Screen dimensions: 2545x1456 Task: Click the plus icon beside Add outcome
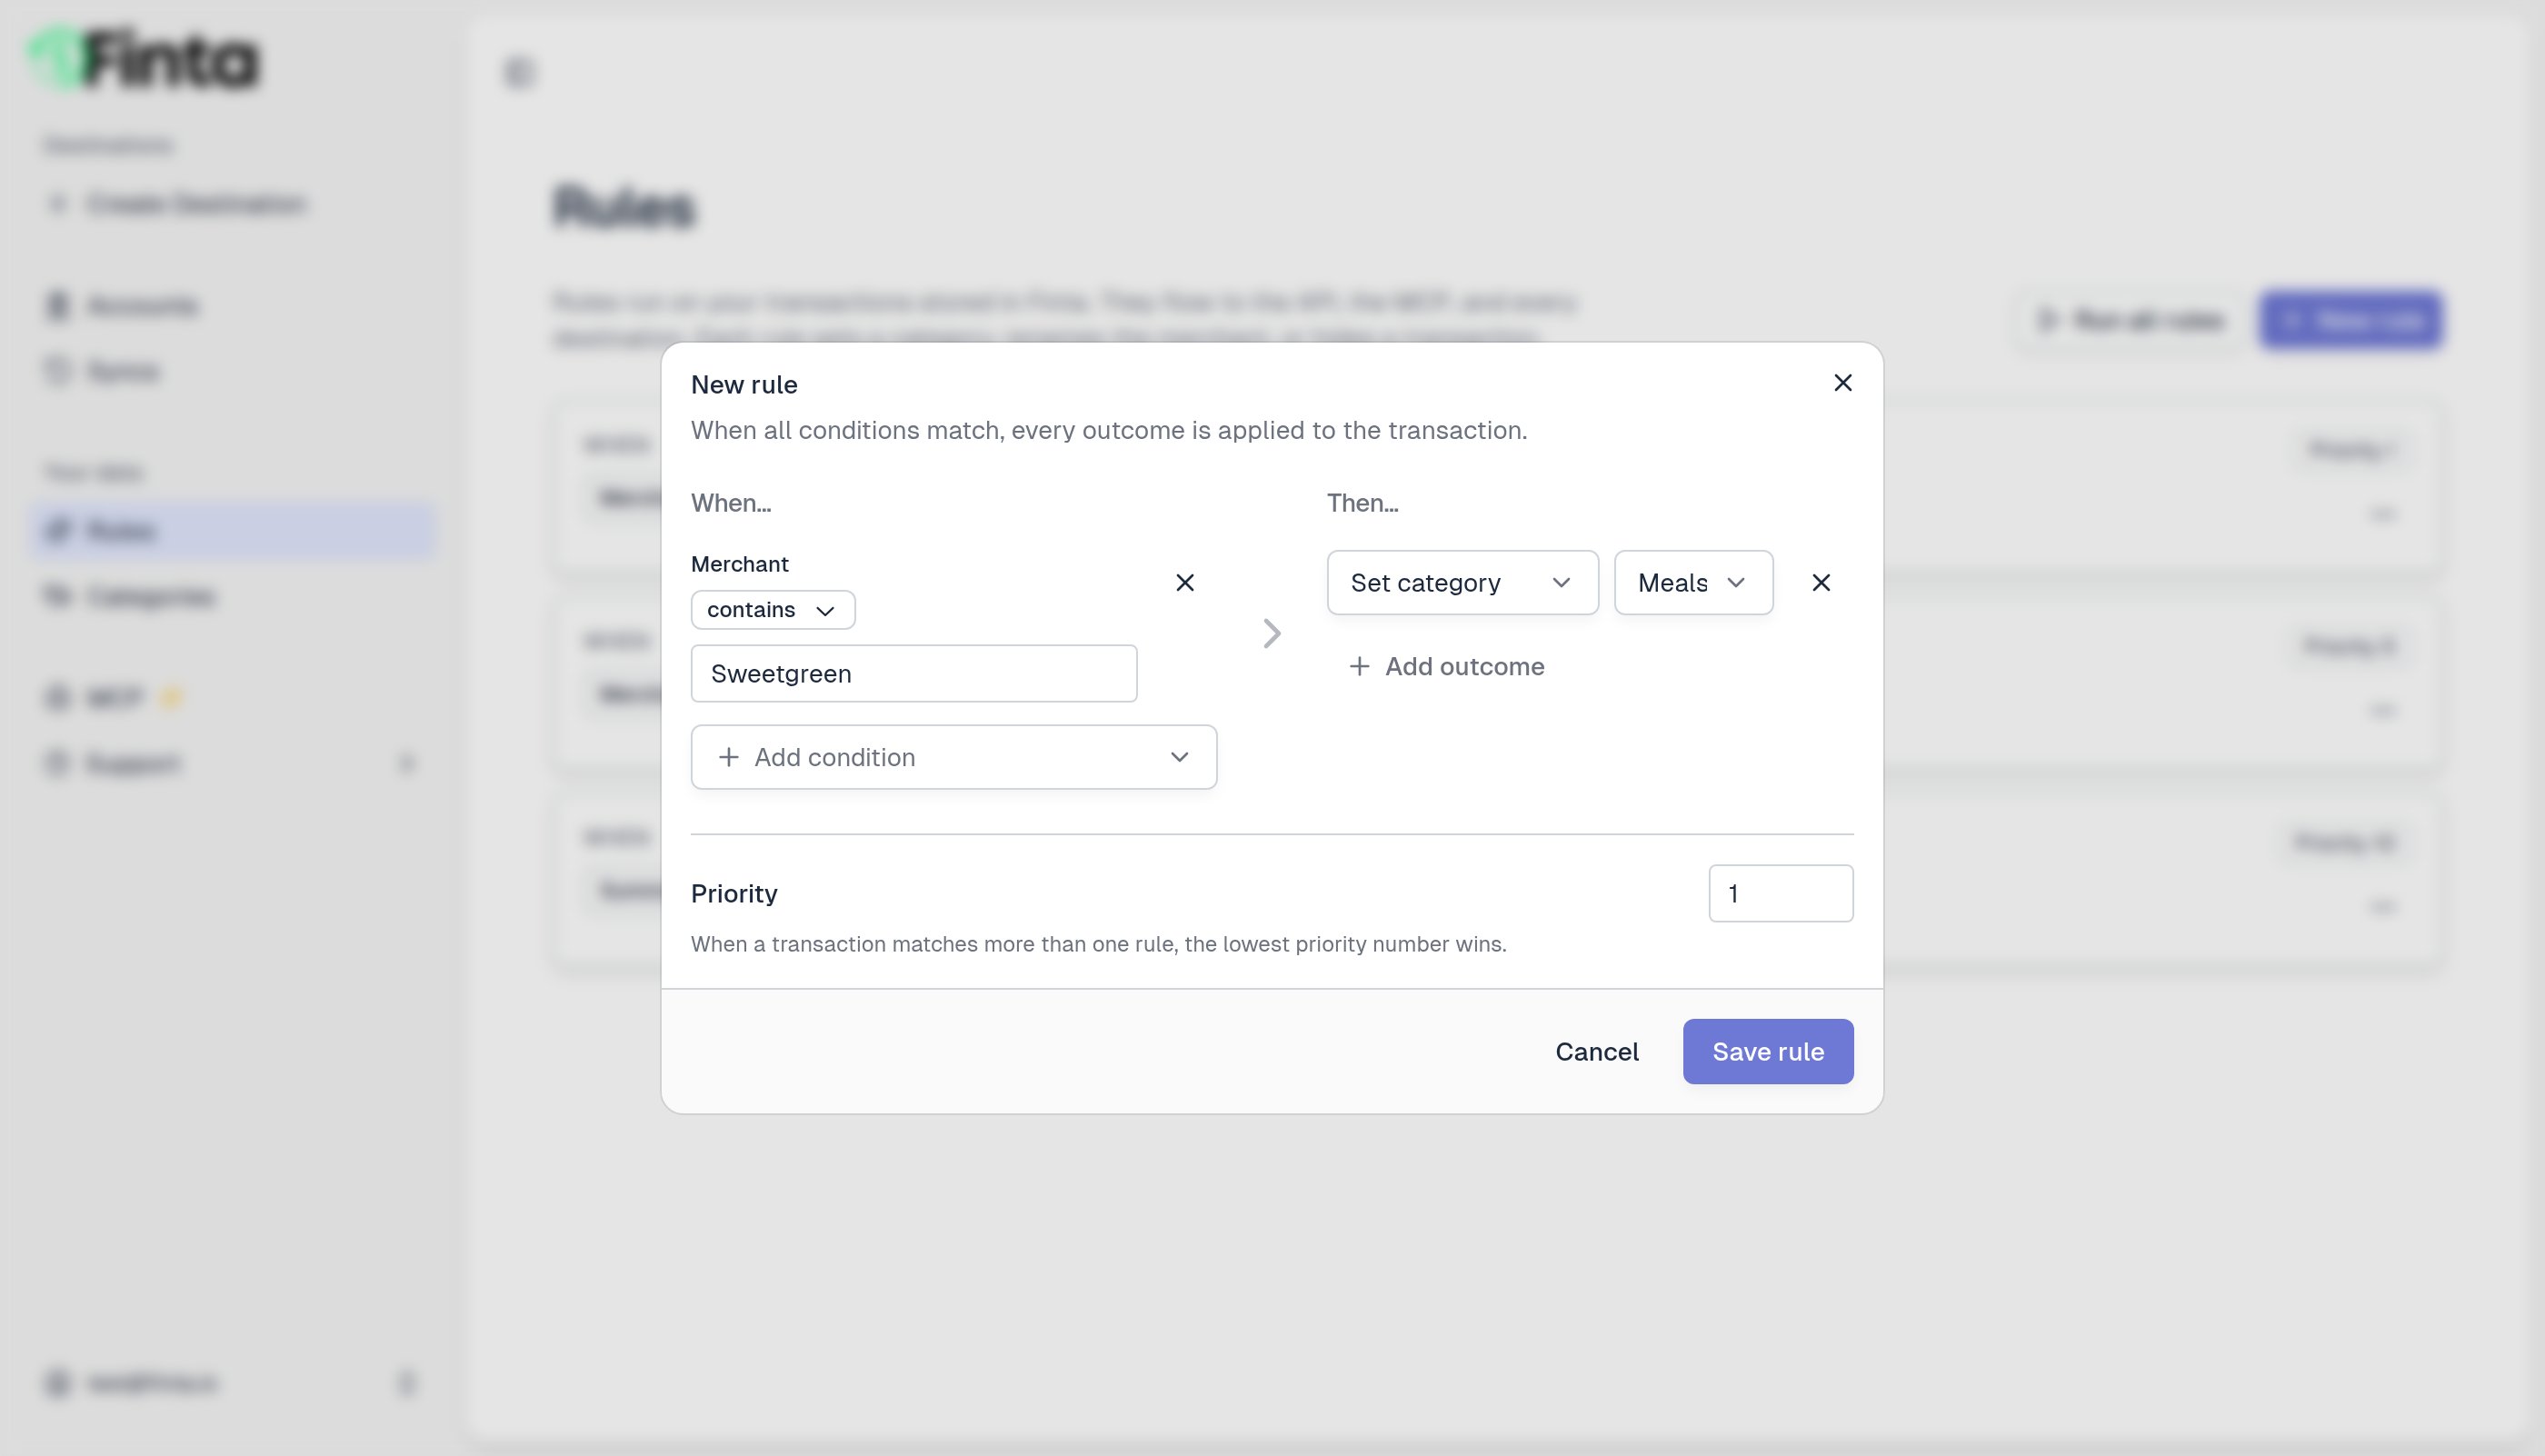point(1358,666)
